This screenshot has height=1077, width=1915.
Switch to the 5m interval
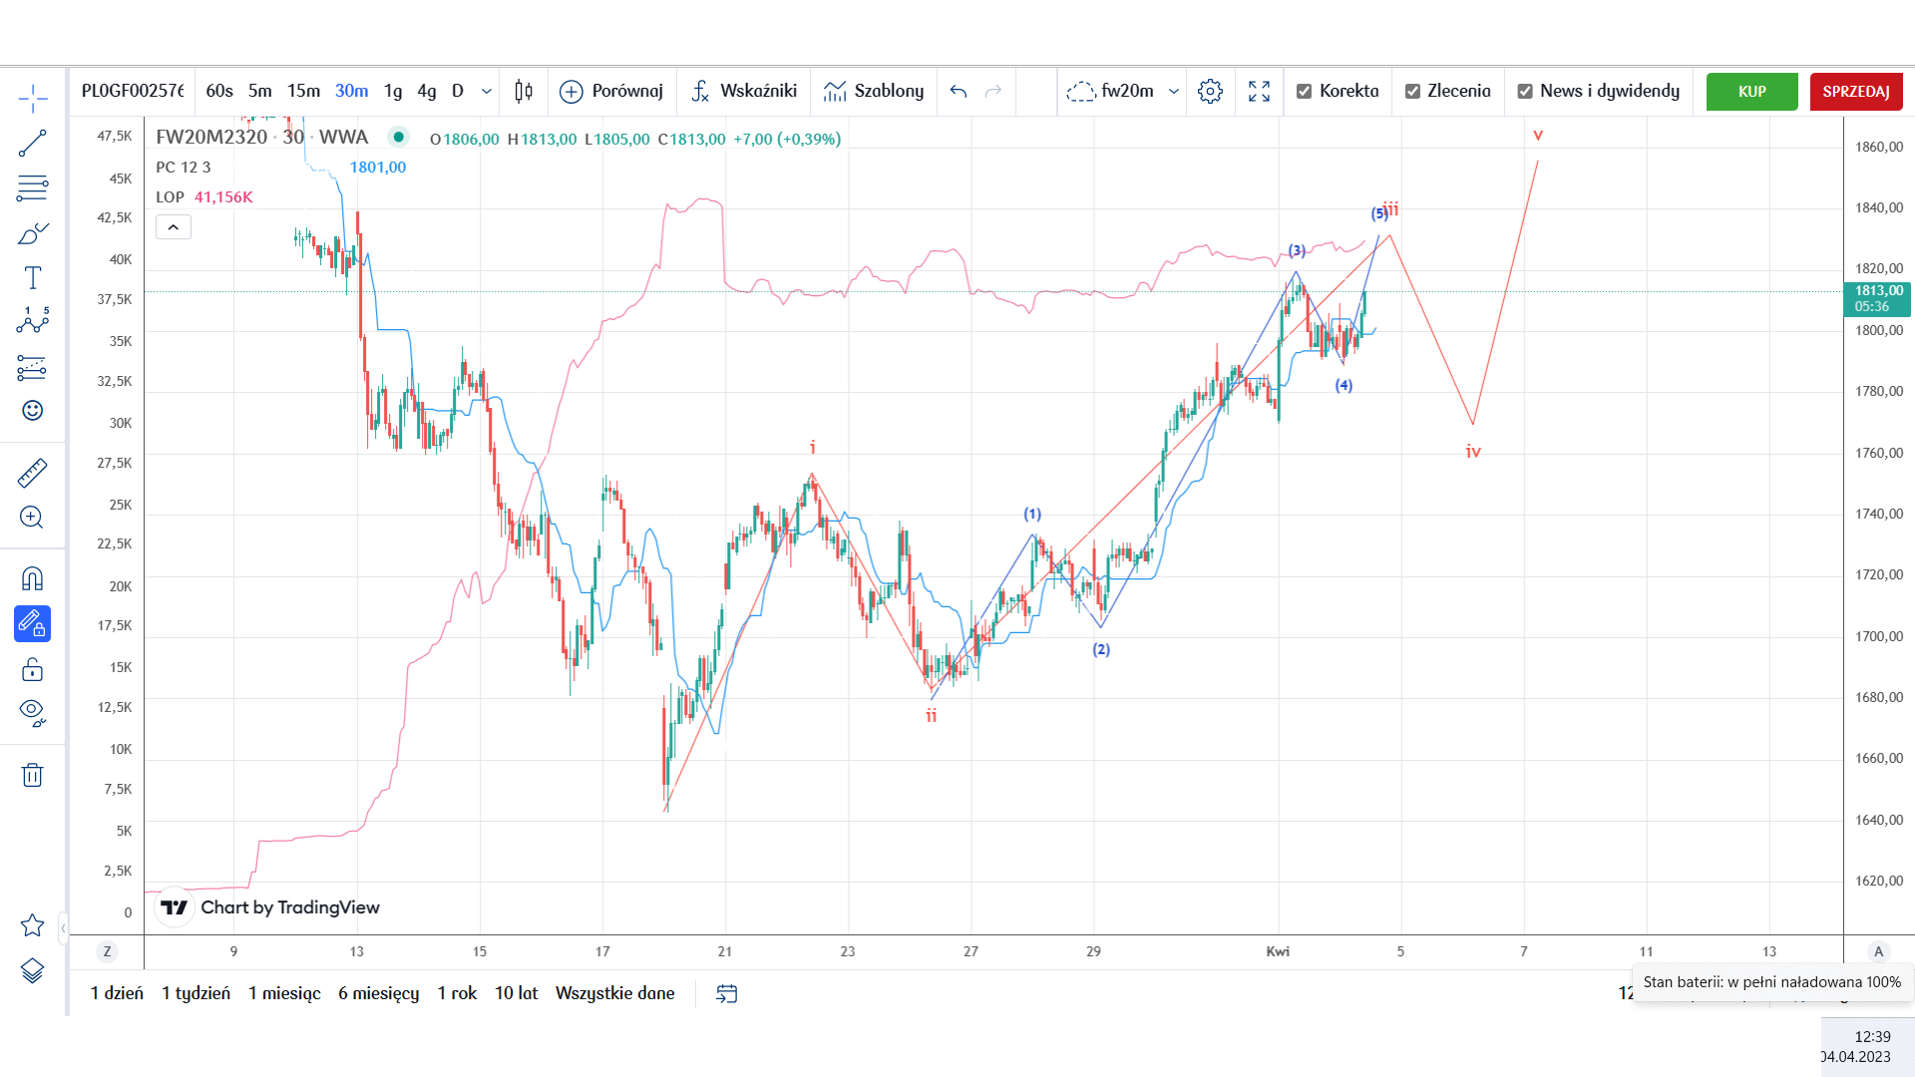point(260,91)
